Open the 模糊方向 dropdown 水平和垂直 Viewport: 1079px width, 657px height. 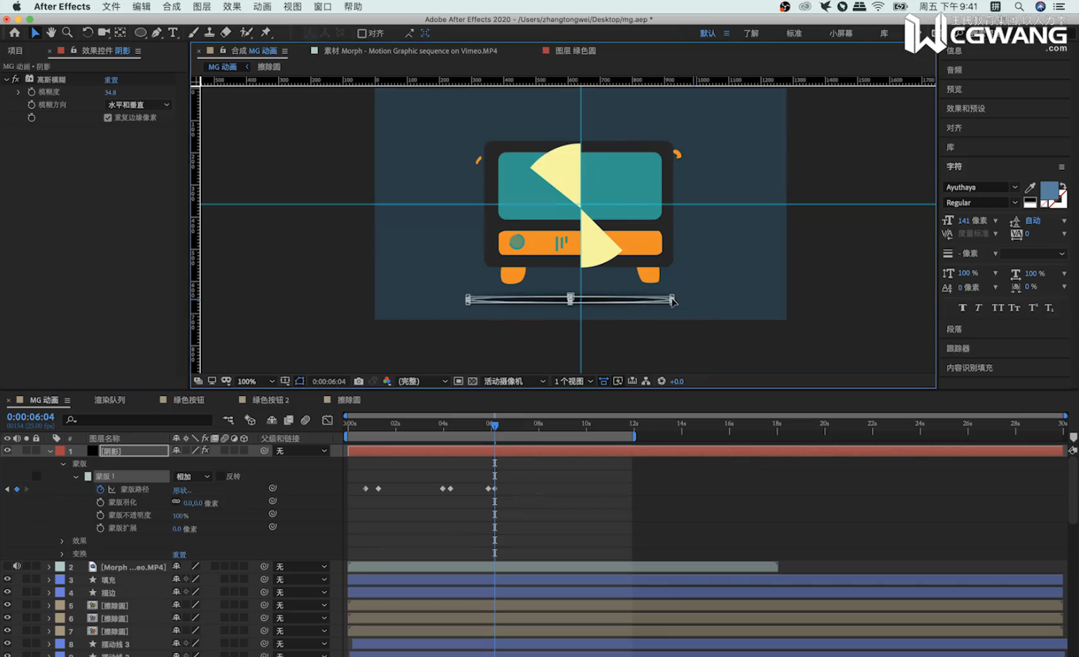138,105
